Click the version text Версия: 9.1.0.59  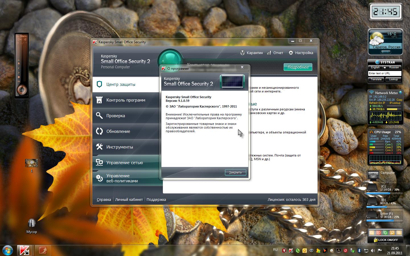(x=177, y=101)
